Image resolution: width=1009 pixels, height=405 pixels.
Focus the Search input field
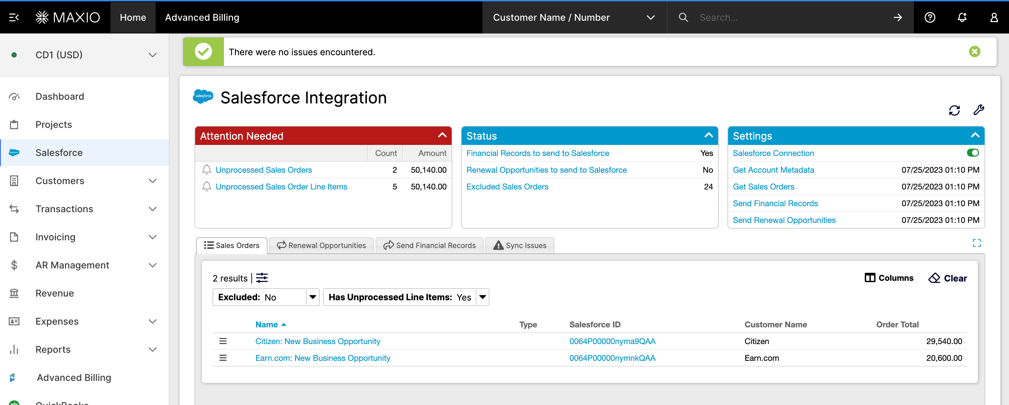tap(791, 18)
